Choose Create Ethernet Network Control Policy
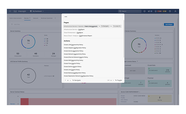 pyautogui.click(x=76, y=57)
